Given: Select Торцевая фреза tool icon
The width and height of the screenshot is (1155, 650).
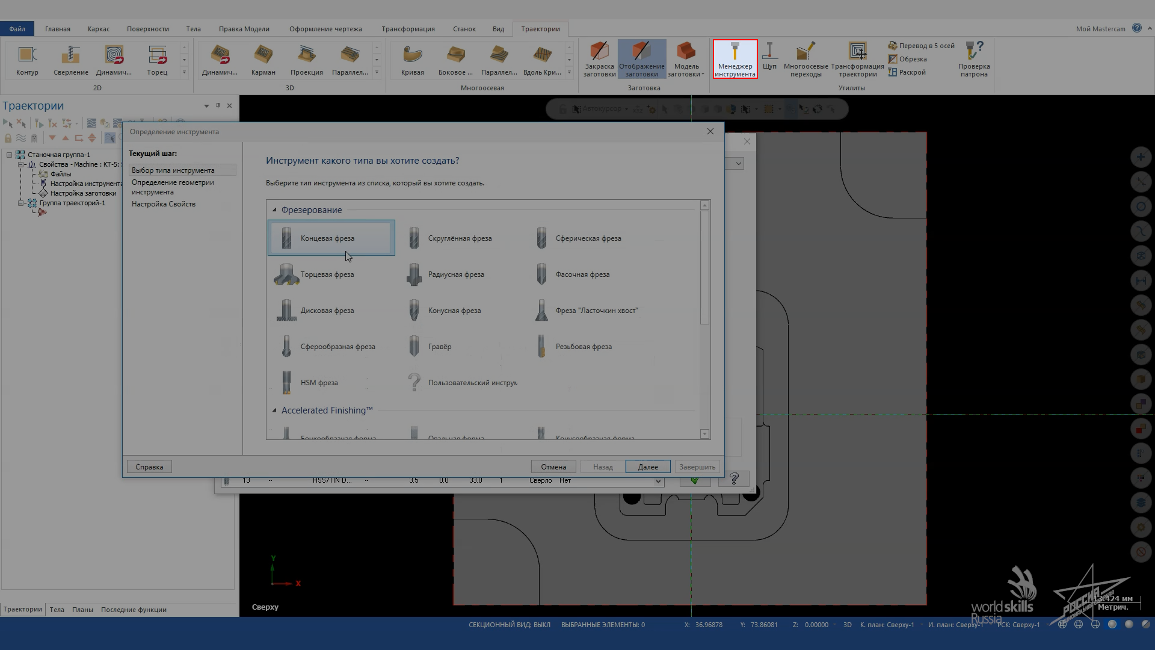Looking at the screenshot, I should coord(286,274).
